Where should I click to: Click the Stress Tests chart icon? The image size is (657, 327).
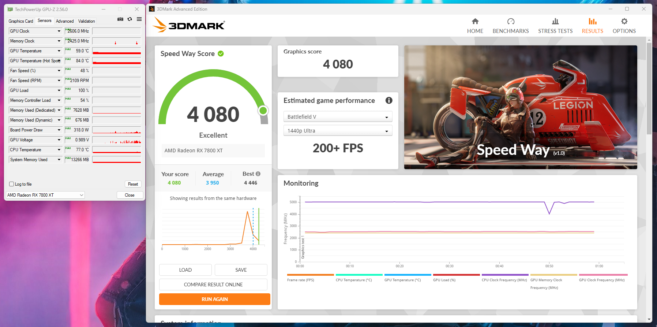click(555, 21)
